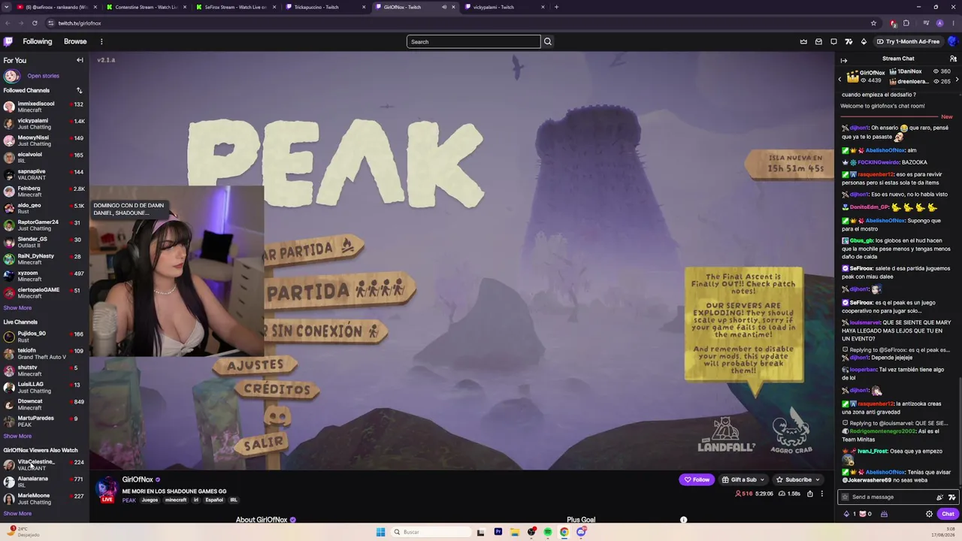
Task: Switch to the vickypalami Twitch tab
Action: (504, 8)
